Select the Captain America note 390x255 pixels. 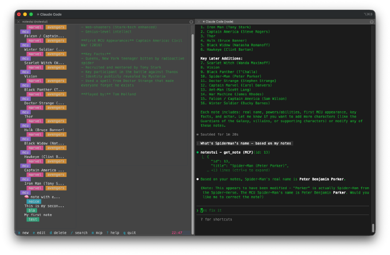click(44, 171)
